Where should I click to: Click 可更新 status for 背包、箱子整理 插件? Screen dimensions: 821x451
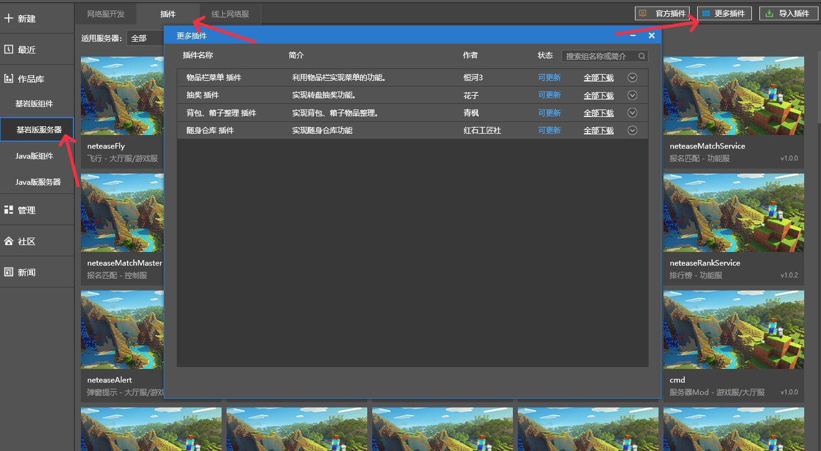coord(550,113)
